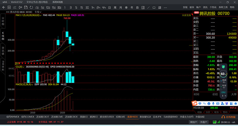Open the 账户 menu

pos(198,7)
